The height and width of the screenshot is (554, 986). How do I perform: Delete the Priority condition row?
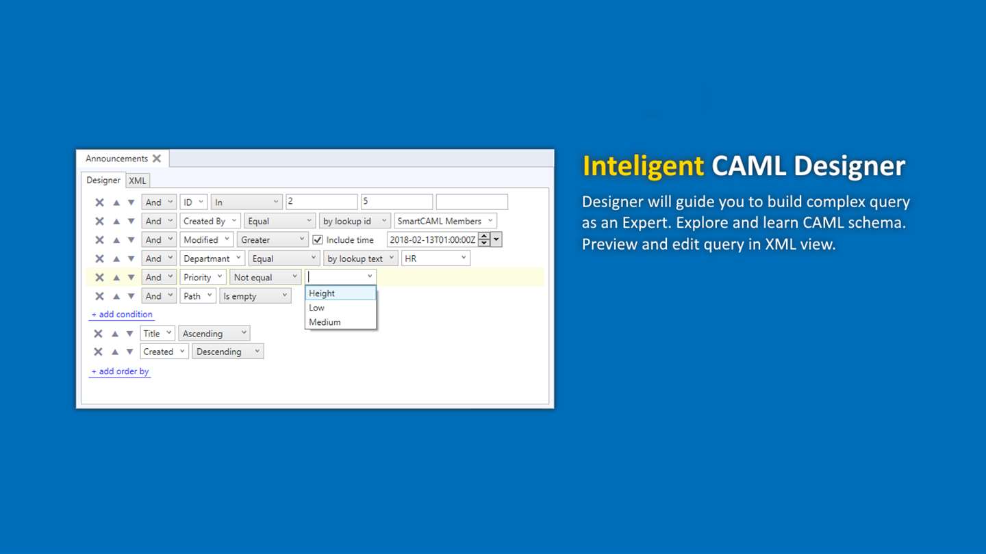[x=99, y=278]
